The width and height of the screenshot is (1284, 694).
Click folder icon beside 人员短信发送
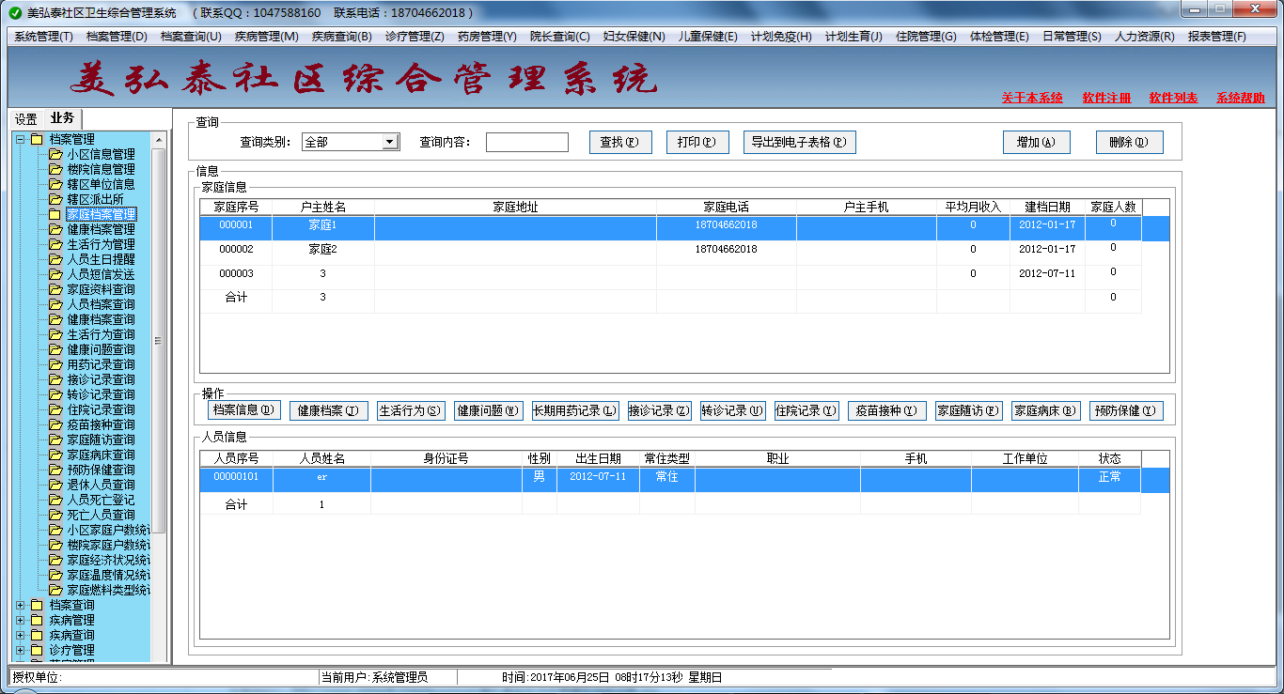[x=55, y=274]
